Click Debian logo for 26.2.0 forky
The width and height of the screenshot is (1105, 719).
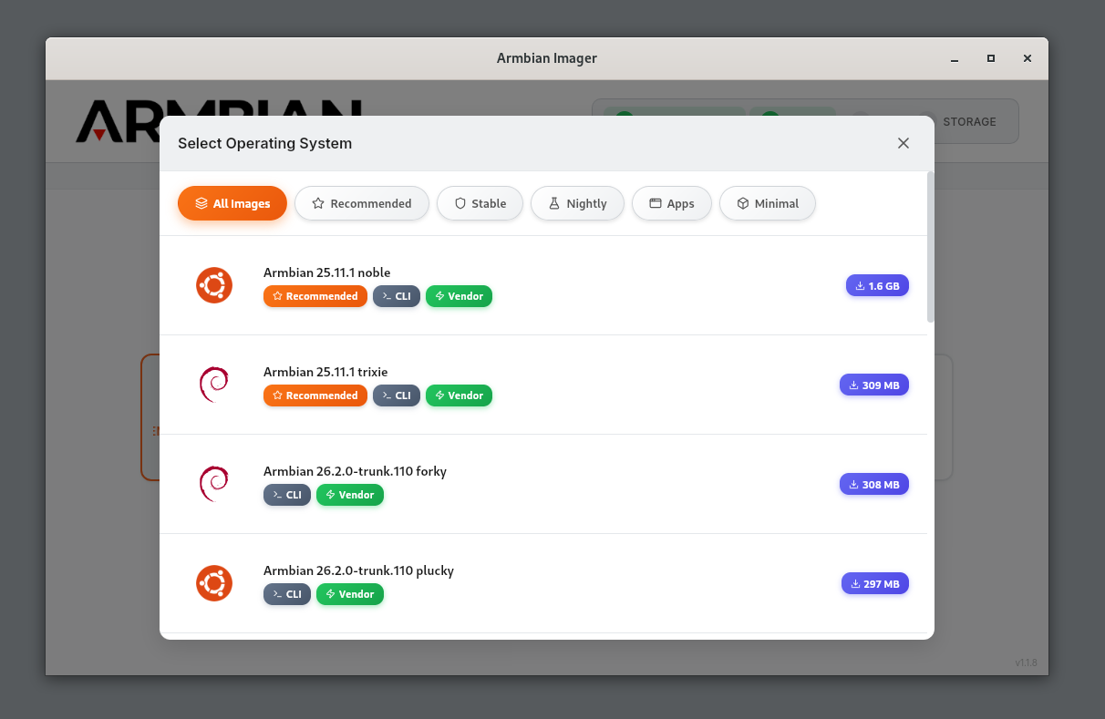coord(214,484)
